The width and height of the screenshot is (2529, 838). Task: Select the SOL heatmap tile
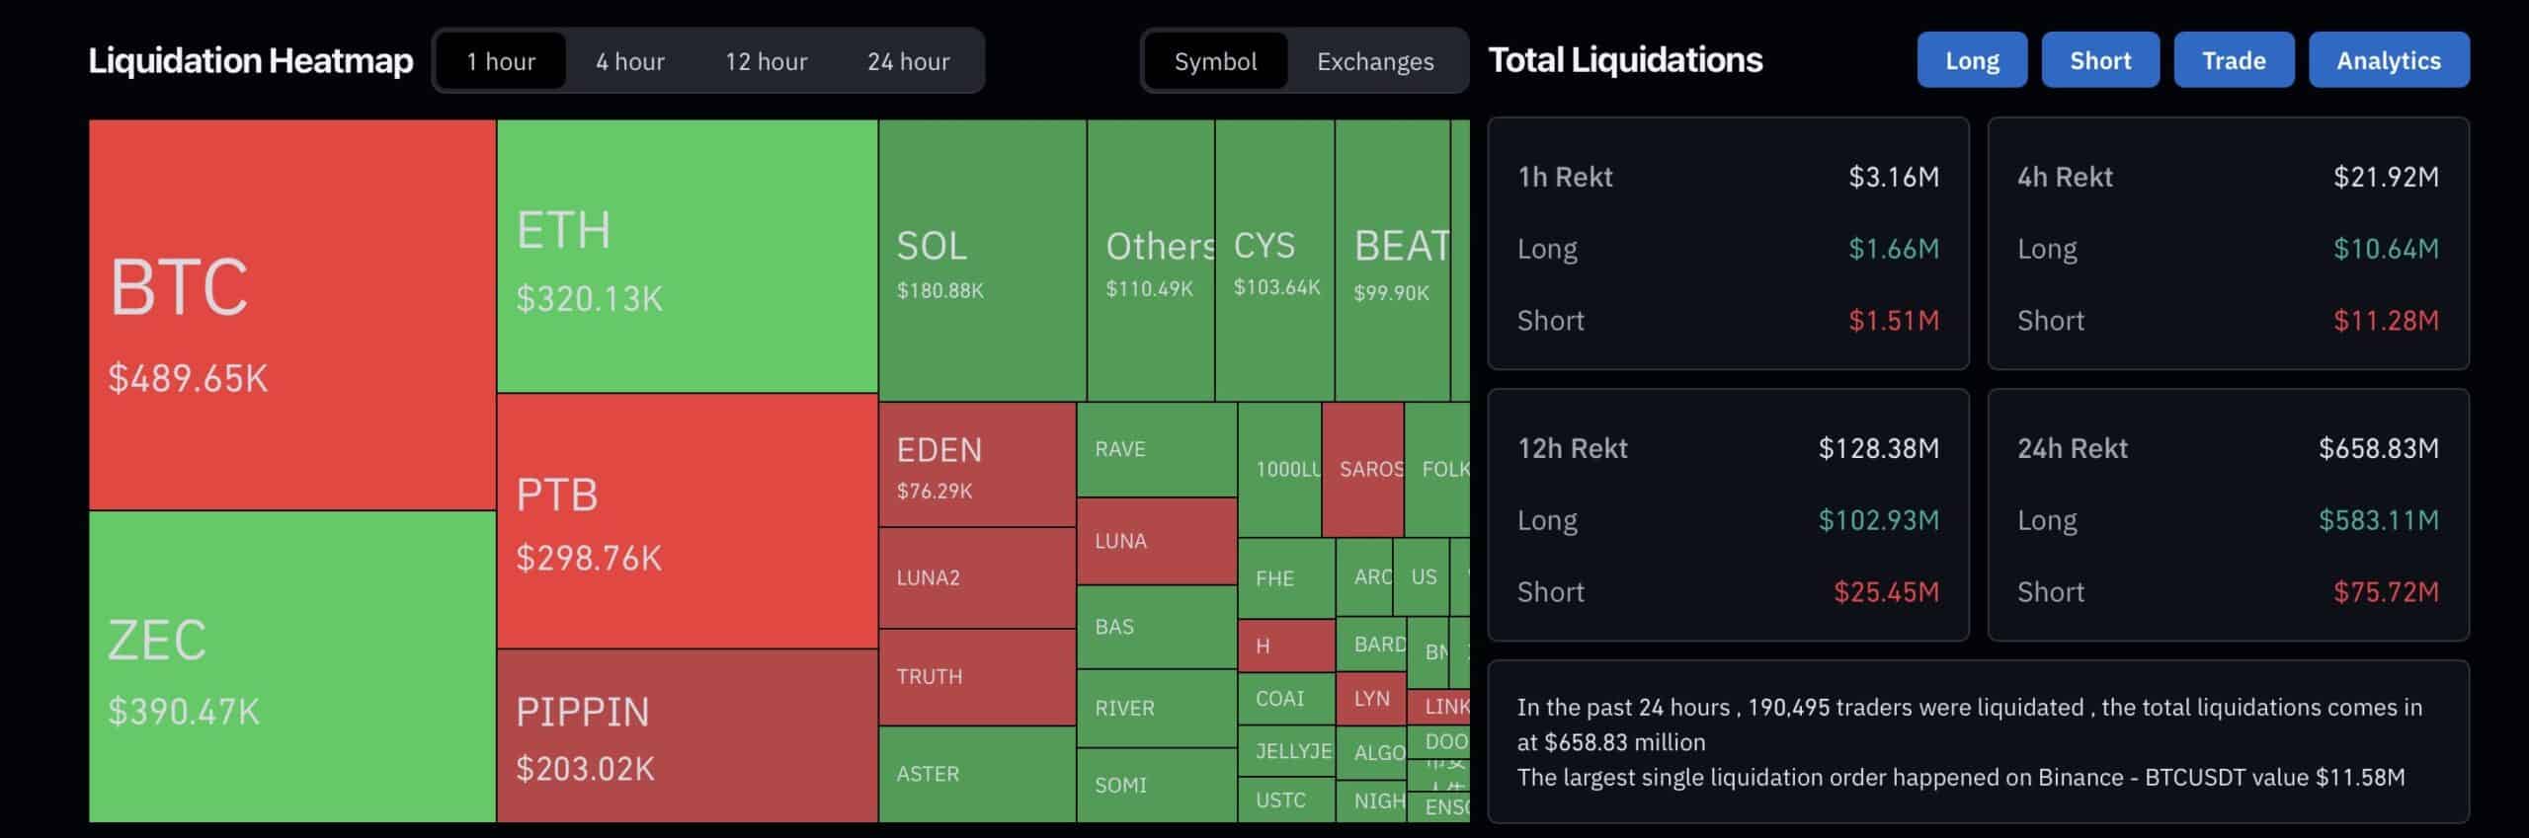(982, 261)
